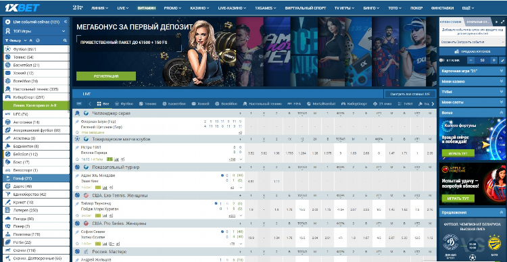Viewport: 507px width, 262px height.
Task: Click the green Линия. Категории от А-Я bar
Action: (x=36, y=105)
